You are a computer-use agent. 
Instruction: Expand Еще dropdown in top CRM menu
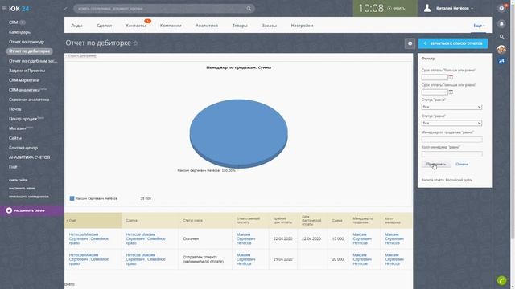tap(479, 26)
